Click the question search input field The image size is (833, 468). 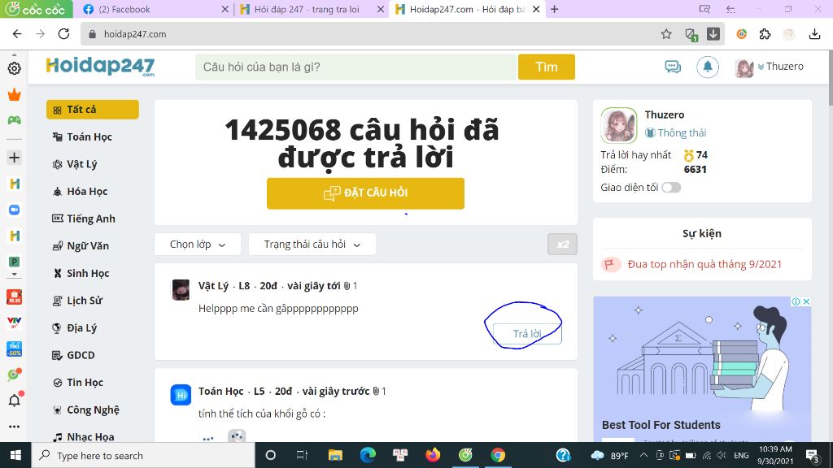[355, 67]
